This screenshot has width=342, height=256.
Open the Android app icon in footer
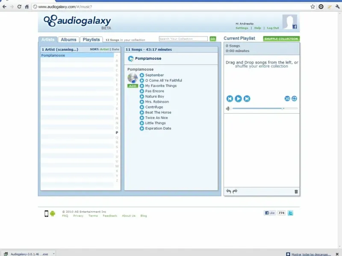pyautogui.click(x=52, y=214)
